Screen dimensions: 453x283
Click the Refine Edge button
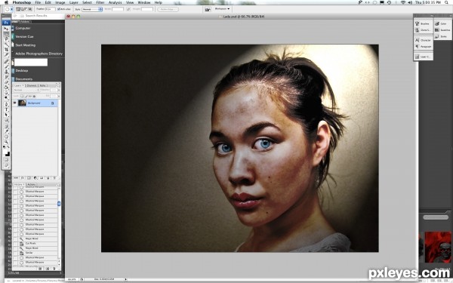(168, 9)
